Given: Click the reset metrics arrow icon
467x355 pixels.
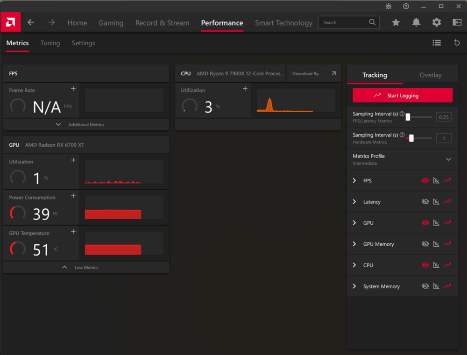Looking at the screenshot, I should [x=457, y=43].
